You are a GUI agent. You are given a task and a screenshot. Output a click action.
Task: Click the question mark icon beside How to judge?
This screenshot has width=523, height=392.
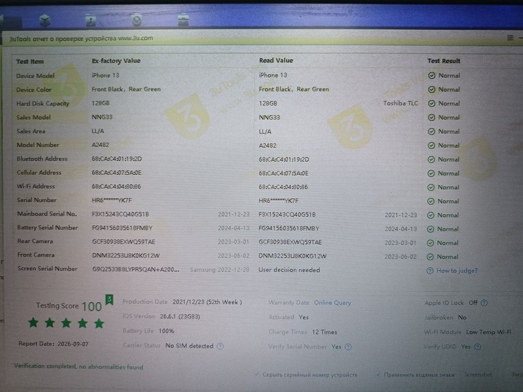point(430,271)
